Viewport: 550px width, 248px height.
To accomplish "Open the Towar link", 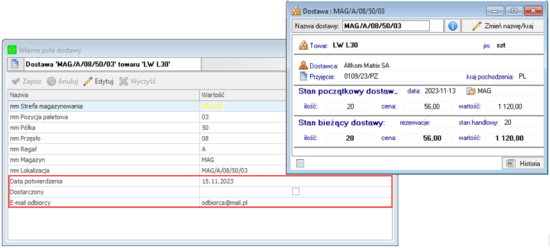I will tap(319, 45).
